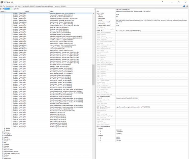The width and height of the screenshot is (189, 159).
Task: Select the Misc. Item tree label
Action: (7, 148)
